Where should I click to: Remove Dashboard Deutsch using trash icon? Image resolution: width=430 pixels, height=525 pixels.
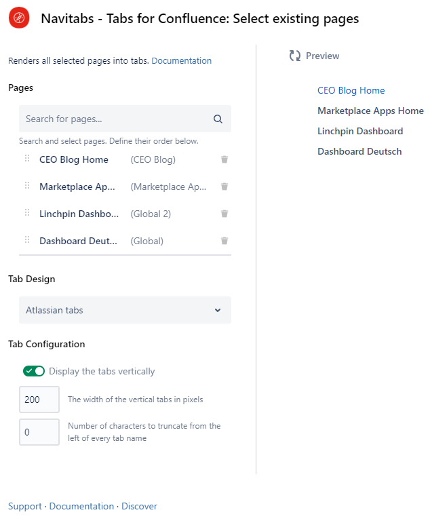[224, 241]
